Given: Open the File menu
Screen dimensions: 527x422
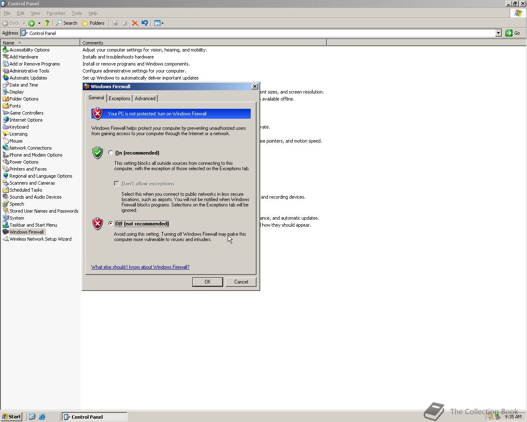Looking at the screenshot, I should (x=7, y=13).
